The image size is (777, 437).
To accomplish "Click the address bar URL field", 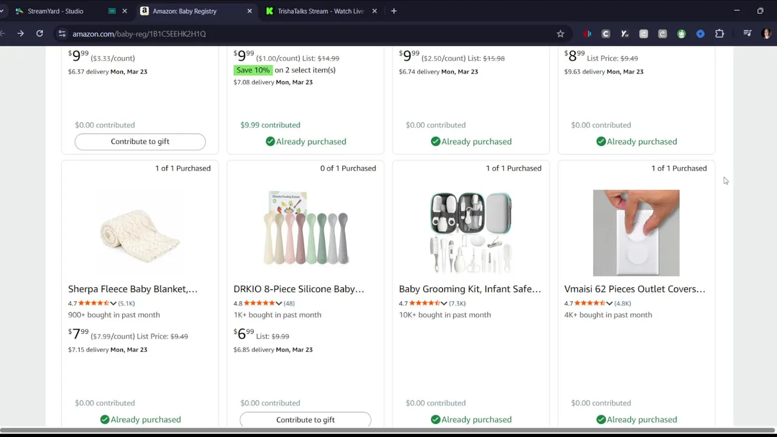I will point(304,34).
